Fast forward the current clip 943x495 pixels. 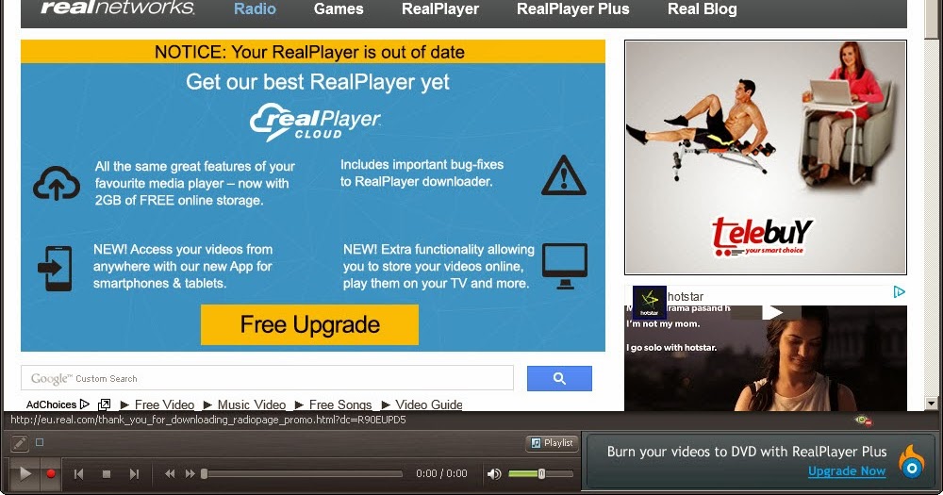190,474
